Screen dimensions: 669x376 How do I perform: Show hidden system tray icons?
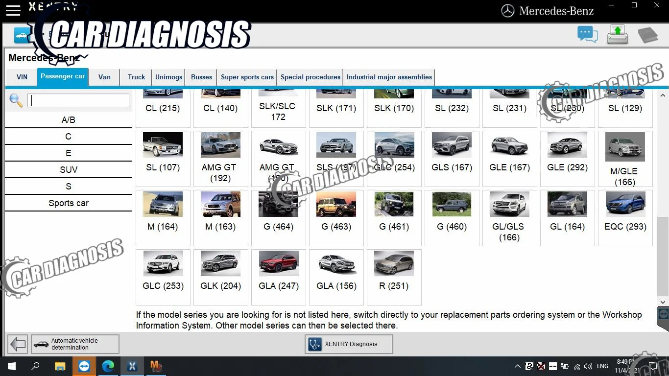click(517, 366)
